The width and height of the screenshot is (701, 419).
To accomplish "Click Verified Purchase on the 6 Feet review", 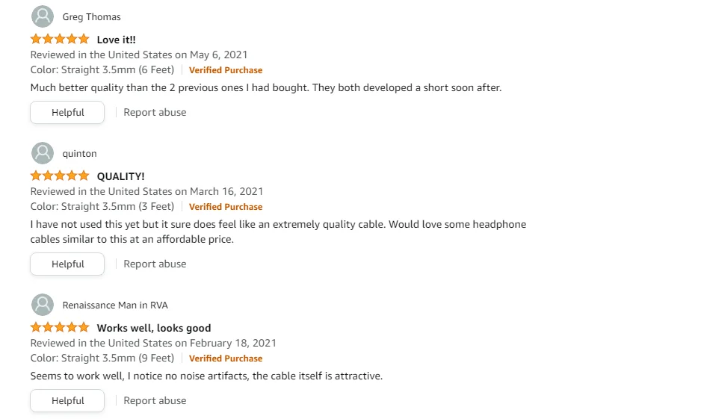I will click(226, 70).
